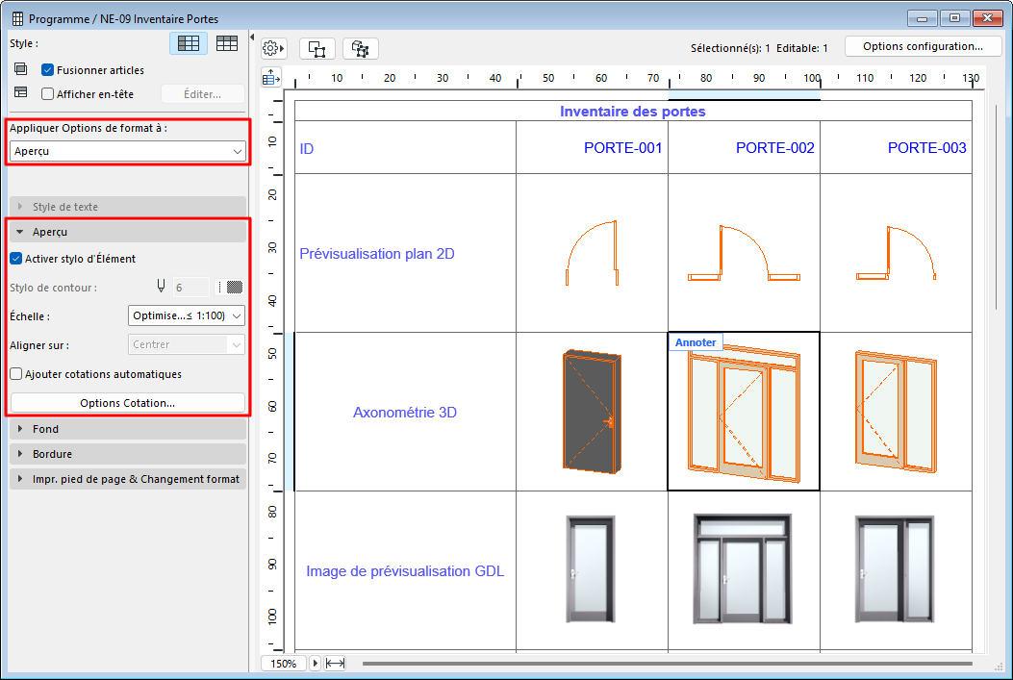1013x680 pixels.
Task: Click the fit-width icon in bottom bar
Action: click(336, 664)
